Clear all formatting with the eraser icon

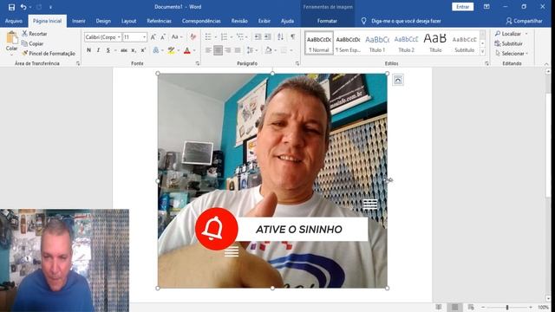193,37
